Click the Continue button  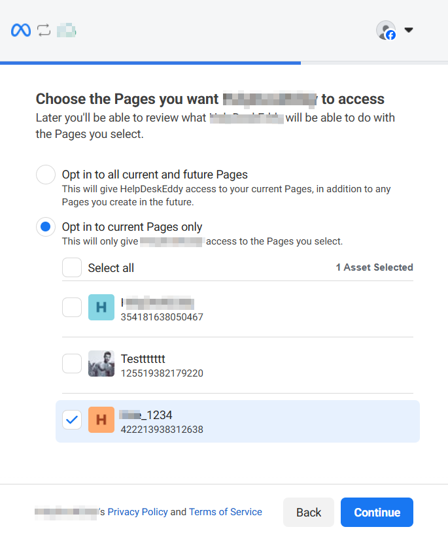(x=377, y=513)
